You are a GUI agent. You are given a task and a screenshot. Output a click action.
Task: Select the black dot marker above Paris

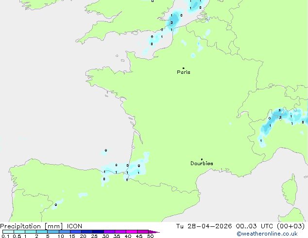(x=184, y=68)
